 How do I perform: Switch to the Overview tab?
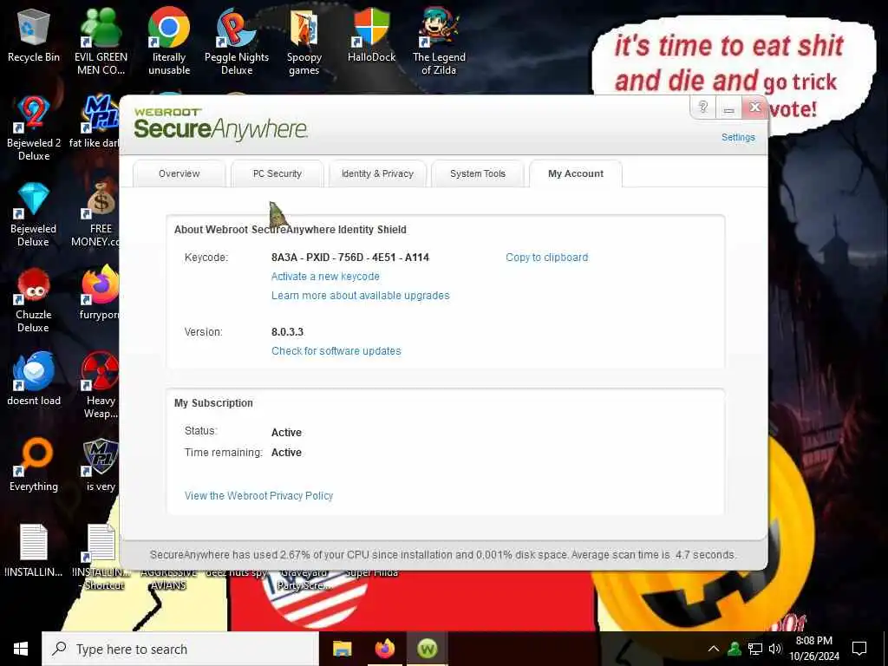[x=179, y=173]
